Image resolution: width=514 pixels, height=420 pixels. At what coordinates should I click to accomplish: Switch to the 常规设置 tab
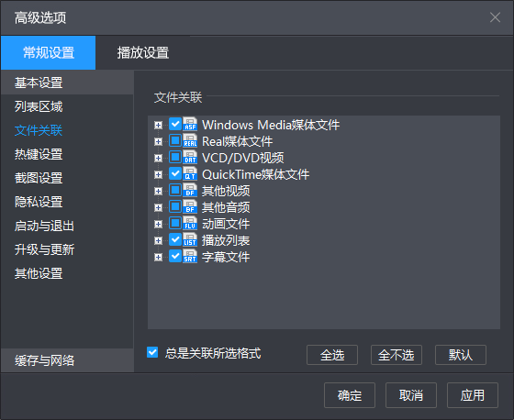pyautogui.click(x=49, y=53)
